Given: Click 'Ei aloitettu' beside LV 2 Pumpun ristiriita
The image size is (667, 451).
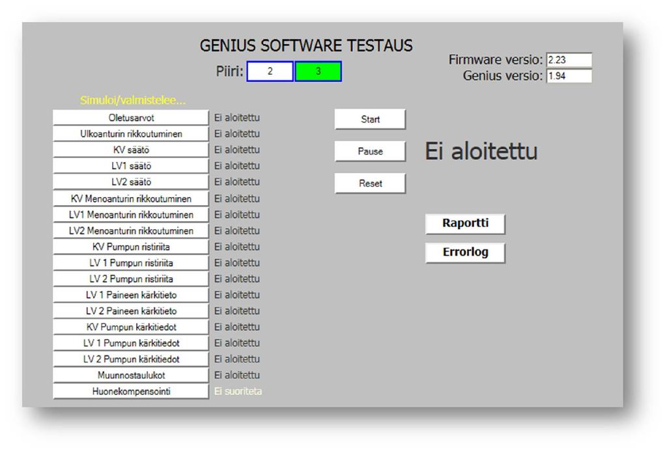Looking at the screenshot, I should 237,279.
